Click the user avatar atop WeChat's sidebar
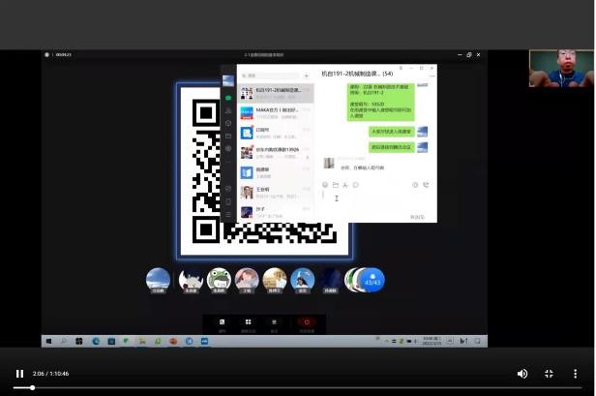 coord(228,80)
